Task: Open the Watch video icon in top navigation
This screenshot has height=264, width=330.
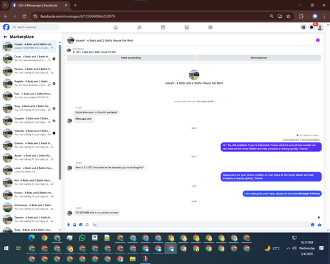Action: pos(163,27)
